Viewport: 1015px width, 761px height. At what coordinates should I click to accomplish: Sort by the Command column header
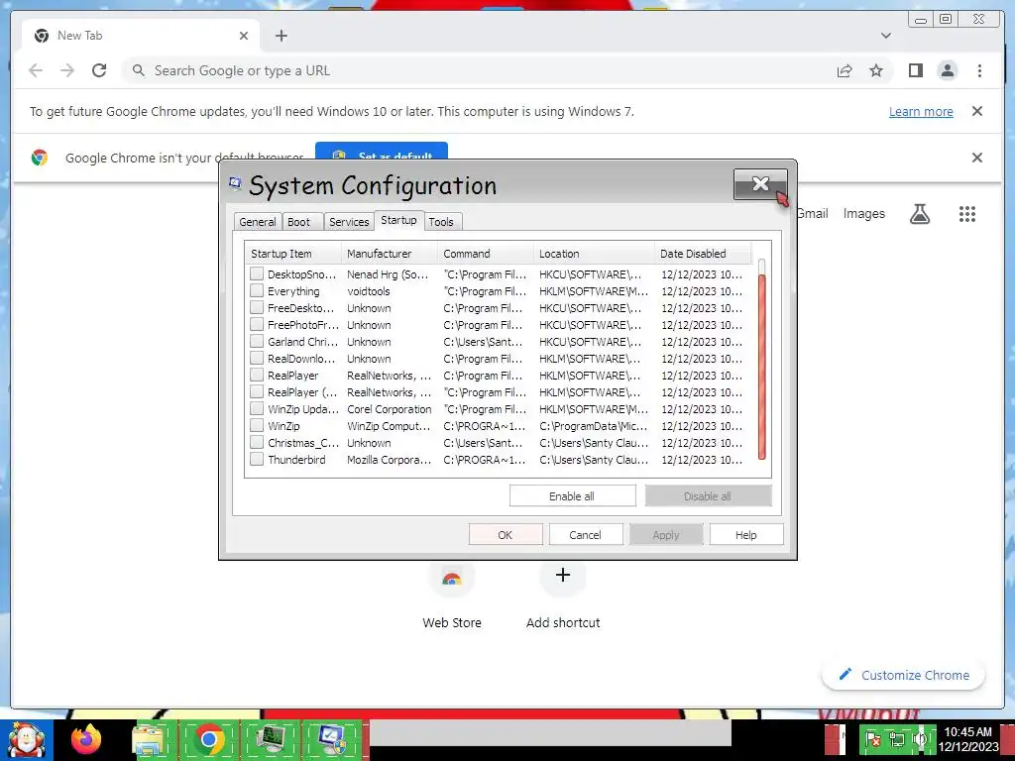click(x=486, y=253)
